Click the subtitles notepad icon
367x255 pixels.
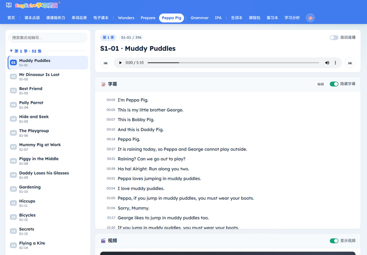coord(104,84)
